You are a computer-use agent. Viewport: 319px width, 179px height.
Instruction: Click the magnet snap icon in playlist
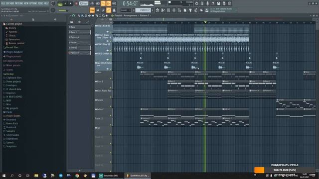(x=73, y=15)
